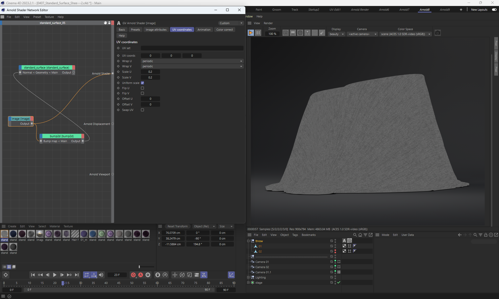Switch to Arnold9 layout
This screenshot has height=299, width=499.
(444, 10)
